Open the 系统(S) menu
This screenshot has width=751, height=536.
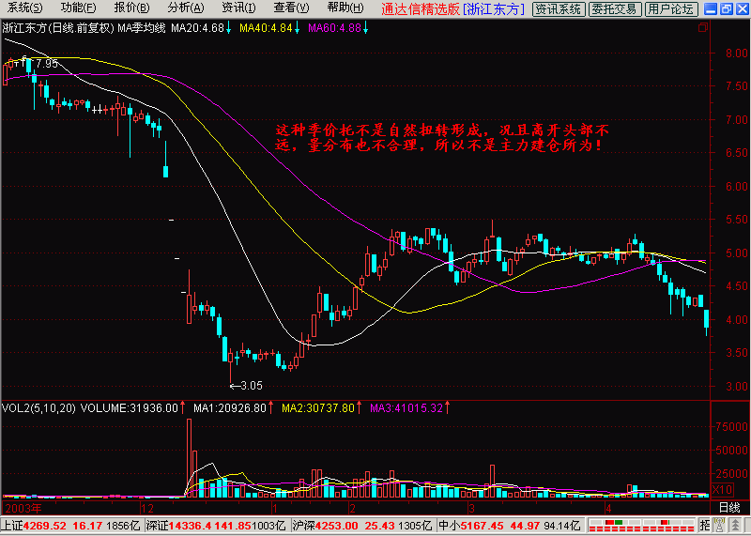tap(25, 8)
